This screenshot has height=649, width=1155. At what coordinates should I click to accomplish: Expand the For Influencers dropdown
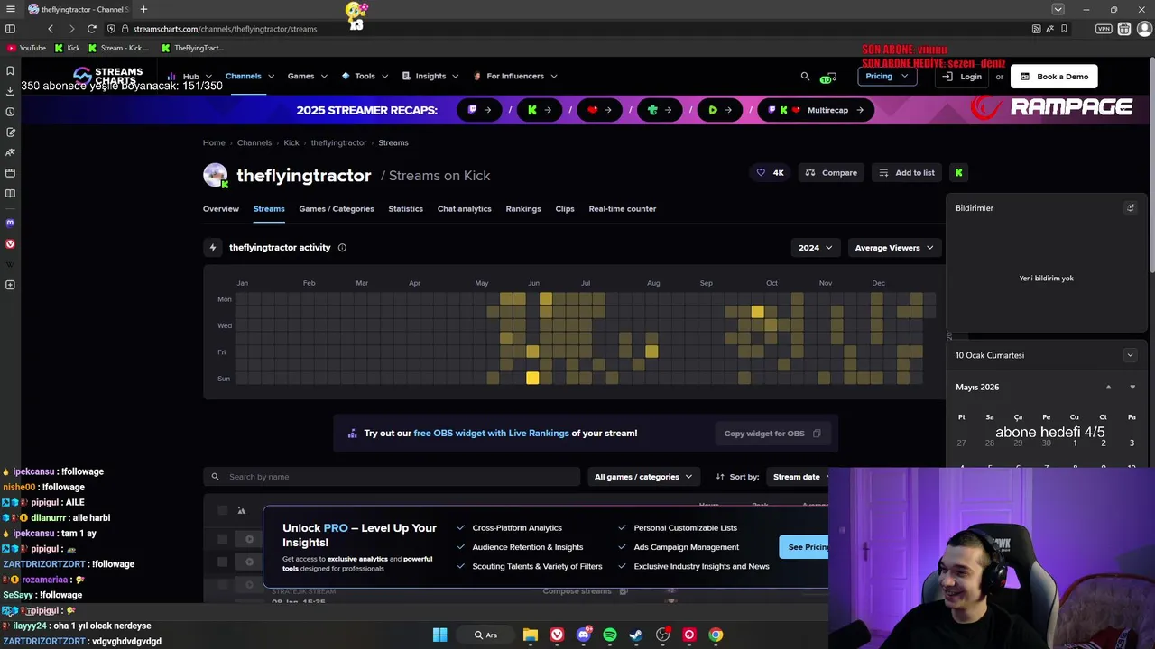tap(514, 76)
